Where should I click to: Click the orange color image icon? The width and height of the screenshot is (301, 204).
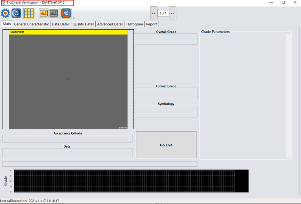pyautogui.click(x=44, y=14)
